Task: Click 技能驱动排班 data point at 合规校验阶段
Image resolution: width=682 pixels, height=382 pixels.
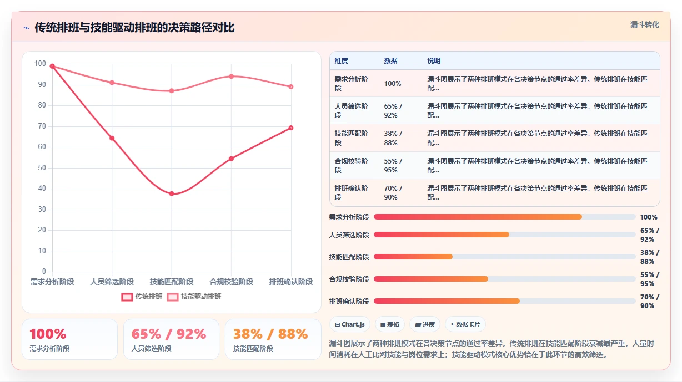Action: tap(231, 76)
